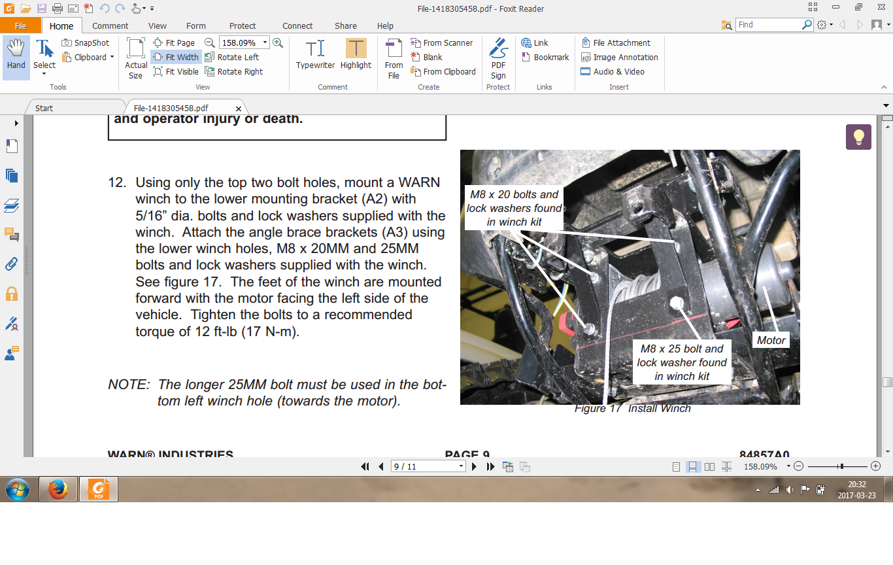Open the File menu
Screen dimensions: 893x565
click(21, 26)
